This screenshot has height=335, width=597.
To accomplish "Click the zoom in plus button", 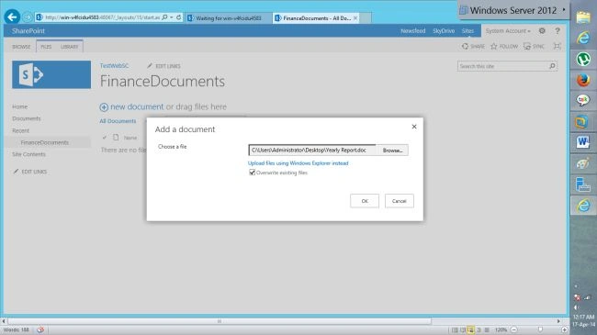I will [x=564, y=329].
